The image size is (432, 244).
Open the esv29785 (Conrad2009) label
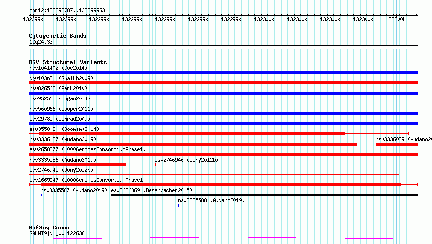(60, 119)
